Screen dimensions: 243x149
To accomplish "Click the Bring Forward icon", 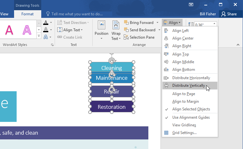I will coord(127,23).
